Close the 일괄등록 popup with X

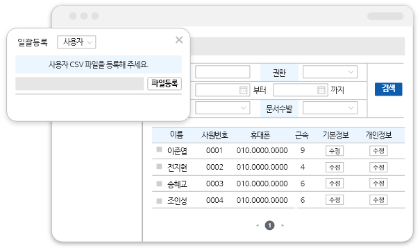pos(179,40)
